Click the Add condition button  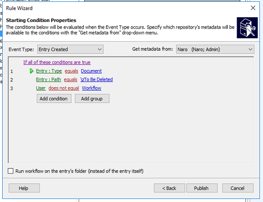click(54, 99)
